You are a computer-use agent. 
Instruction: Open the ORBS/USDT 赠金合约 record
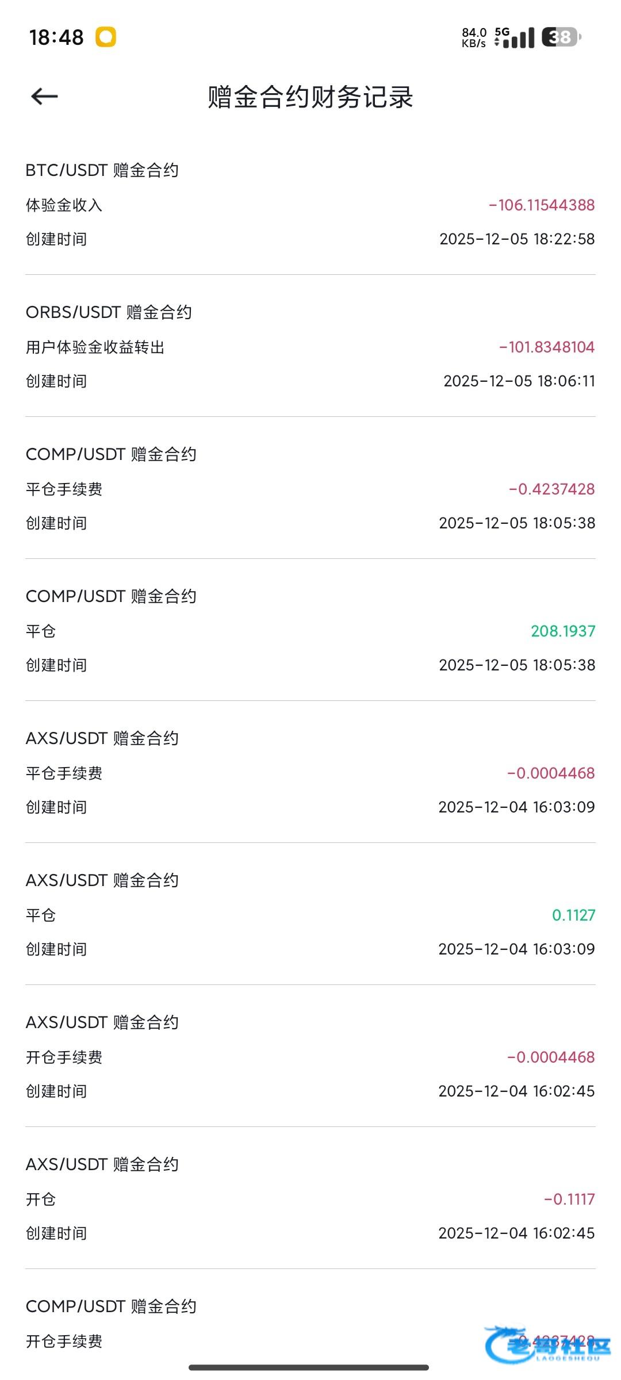point(109,312)
